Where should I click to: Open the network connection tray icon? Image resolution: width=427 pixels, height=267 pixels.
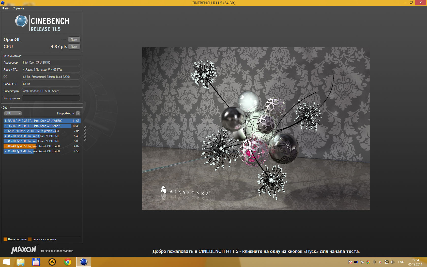(x=387, y=262)
